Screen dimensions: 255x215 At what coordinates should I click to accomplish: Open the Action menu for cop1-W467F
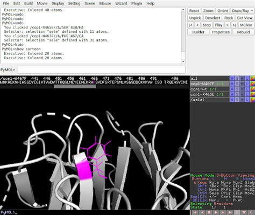(232, 84)
